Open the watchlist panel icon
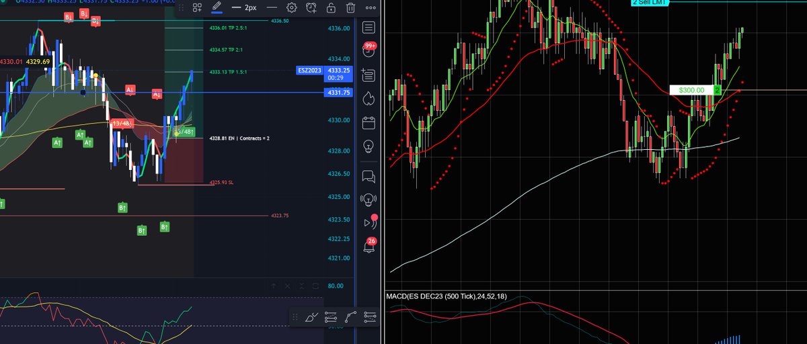The width and height of the screenshot is (807, 344). pyautogui.click(x=369, y=28)
